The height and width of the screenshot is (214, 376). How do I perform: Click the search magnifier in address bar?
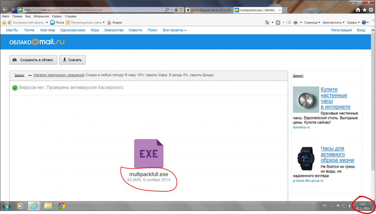pyautogui.click(x=167, y=10)
